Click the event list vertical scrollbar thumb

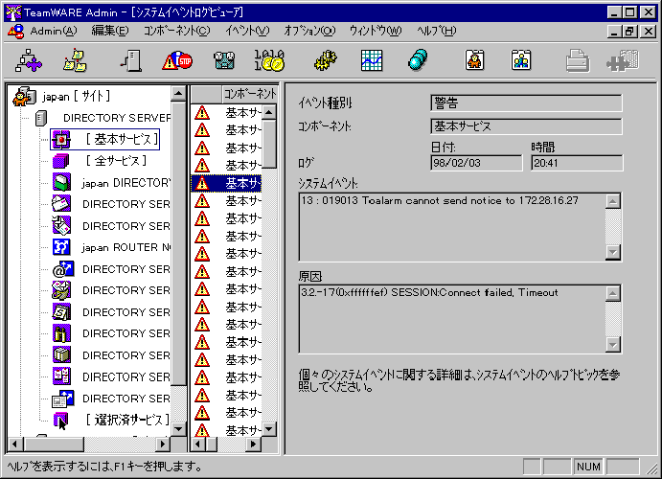pos(269,144)
